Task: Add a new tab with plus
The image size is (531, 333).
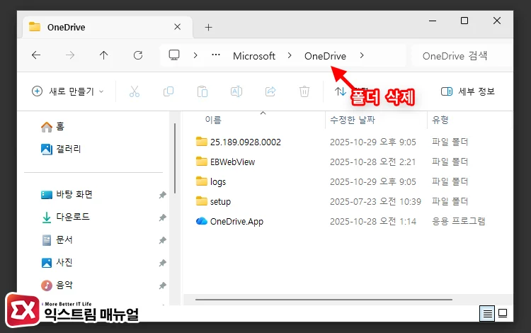Action: tap(209, 28)
